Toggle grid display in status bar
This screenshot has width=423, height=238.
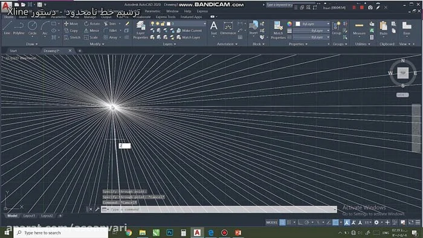point(282,222)
